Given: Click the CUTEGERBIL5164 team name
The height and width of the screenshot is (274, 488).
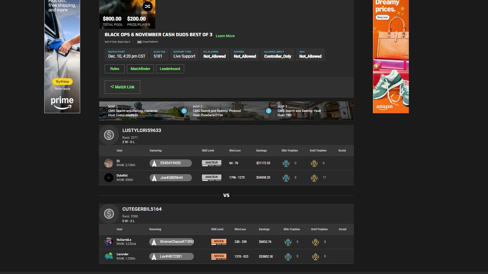Looking at the screenshot, I should point(142,209).
